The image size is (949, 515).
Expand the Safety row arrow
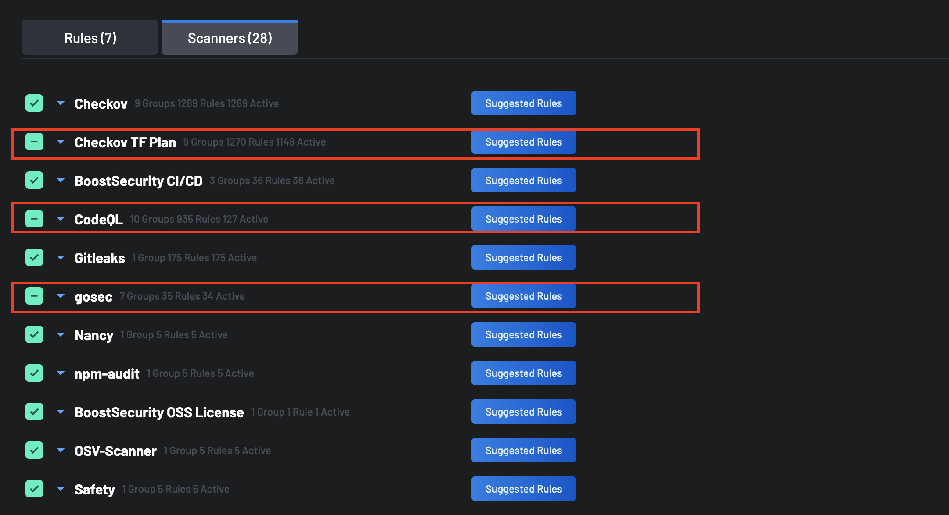(61, 489)
